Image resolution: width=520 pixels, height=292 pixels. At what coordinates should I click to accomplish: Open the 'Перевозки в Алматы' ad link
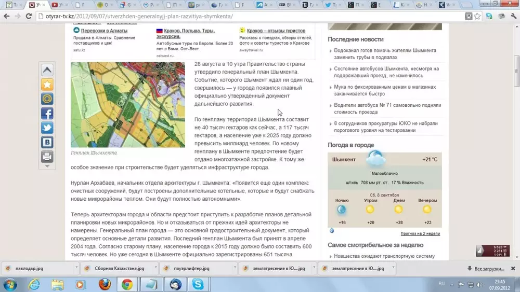coord(104,31)
